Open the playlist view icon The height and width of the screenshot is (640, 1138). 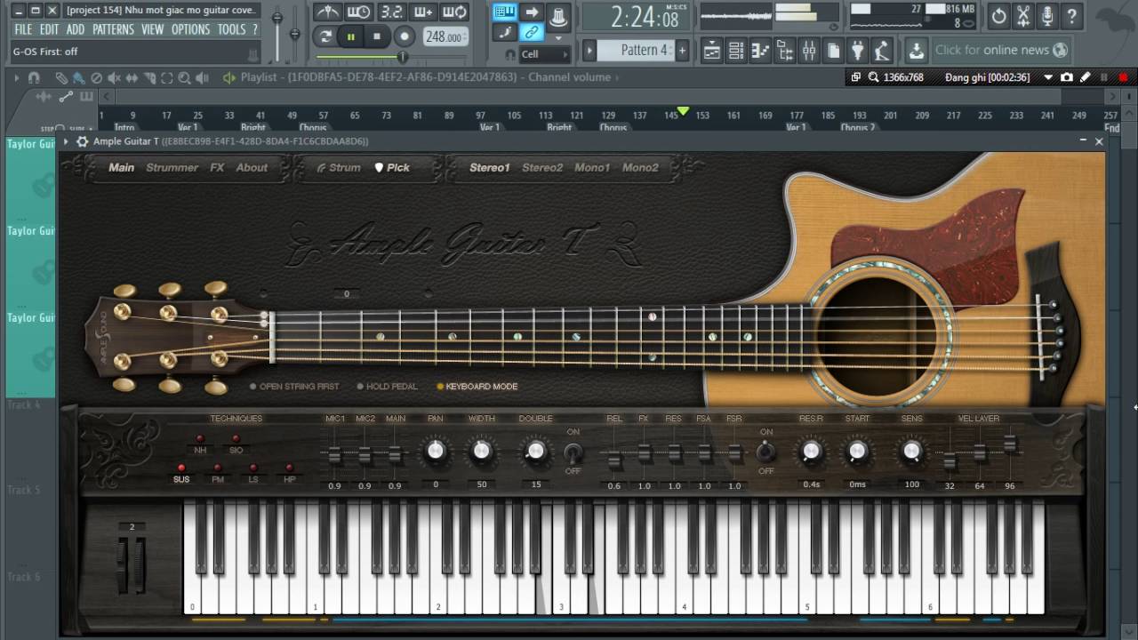712,51
